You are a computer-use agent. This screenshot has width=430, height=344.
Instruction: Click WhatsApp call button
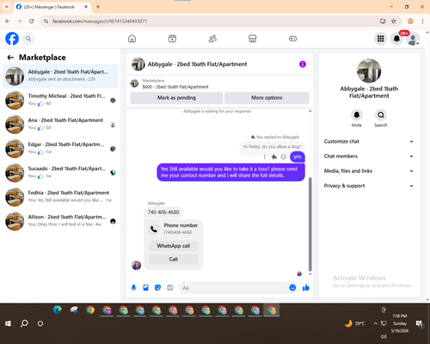(x=174, y=246)
